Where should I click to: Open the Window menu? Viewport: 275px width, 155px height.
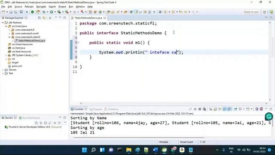[80, 7]
